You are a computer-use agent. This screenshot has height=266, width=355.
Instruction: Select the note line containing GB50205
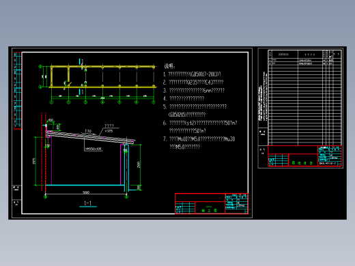(187, 115)
